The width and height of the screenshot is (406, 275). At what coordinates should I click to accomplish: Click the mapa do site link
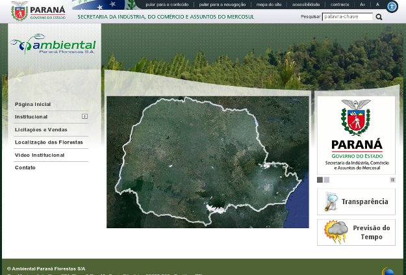pos(269,5)
